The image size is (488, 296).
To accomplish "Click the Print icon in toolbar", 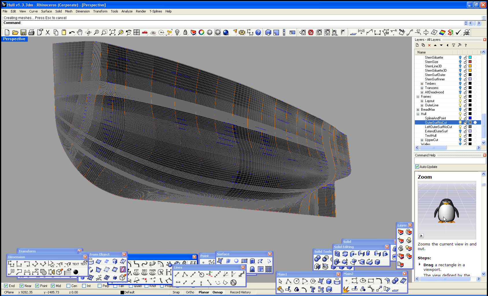I will (32, 32).
